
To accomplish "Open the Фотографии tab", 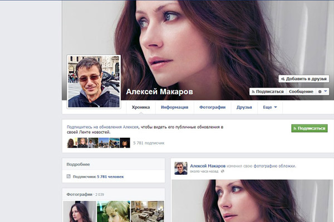I will 213,107.
